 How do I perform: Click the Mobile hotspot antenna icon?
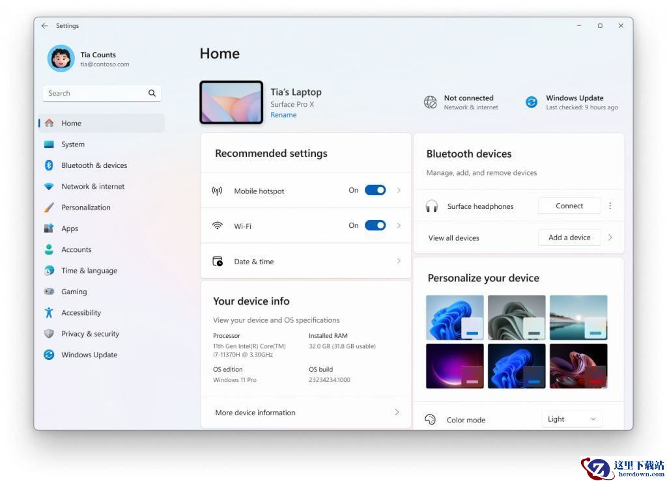(x=217, y=191)
